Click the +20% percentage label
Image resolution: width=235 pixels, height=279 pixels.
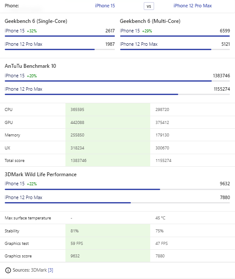pyautogui.click(x=32, y=76)
